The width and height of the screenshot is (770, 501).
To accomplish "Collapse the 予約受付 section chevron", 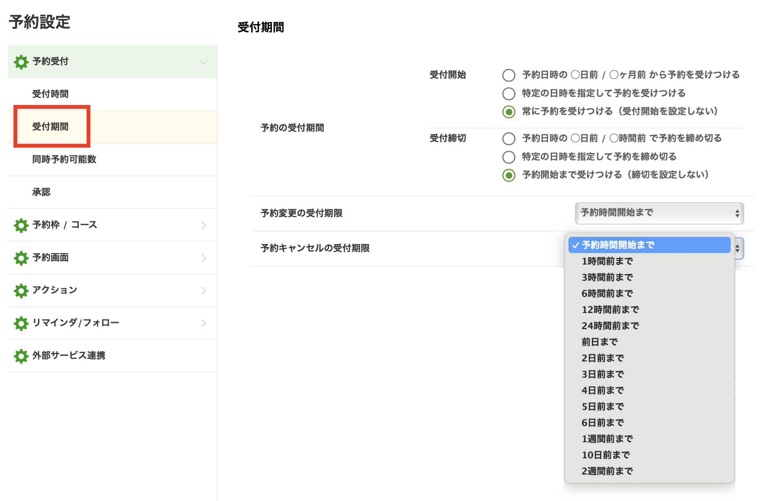I will (x=203, y=62).
